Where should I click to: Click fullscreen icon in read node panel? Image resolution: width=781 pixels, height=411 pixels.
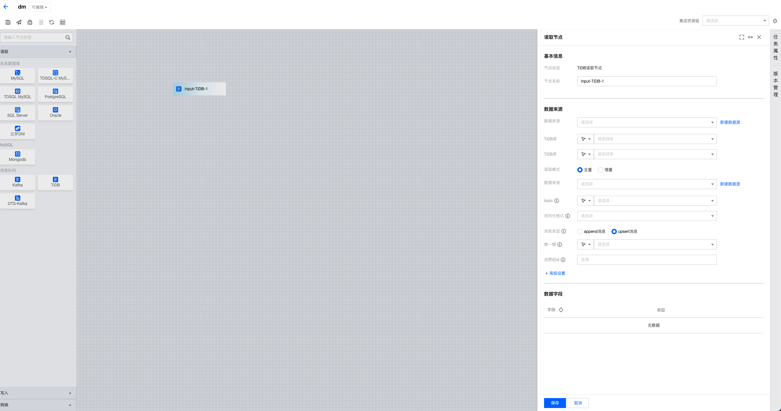741,37
